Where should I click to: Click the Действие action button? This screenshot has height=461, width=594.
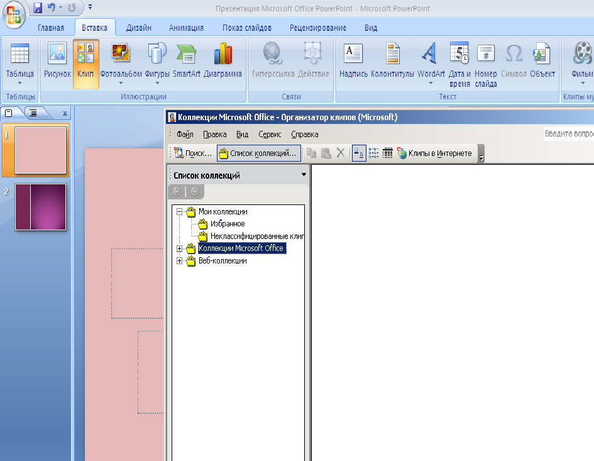pos(313,60)
